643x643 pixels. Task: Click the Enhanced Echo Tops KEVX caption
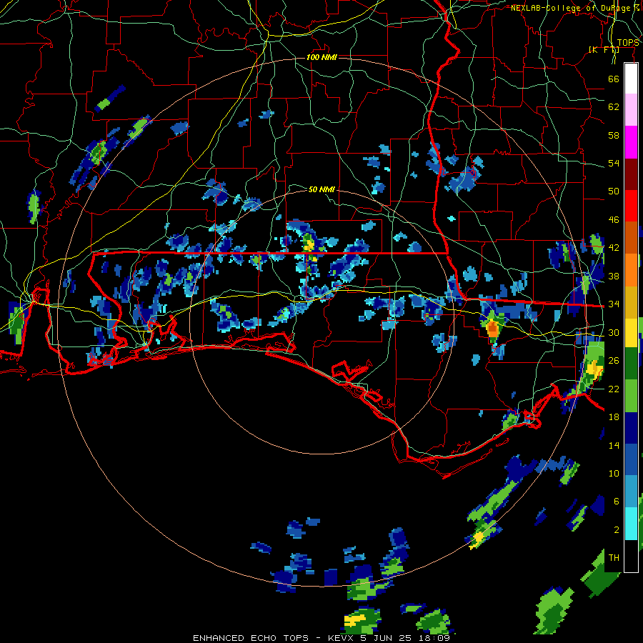tap(321, 638)
